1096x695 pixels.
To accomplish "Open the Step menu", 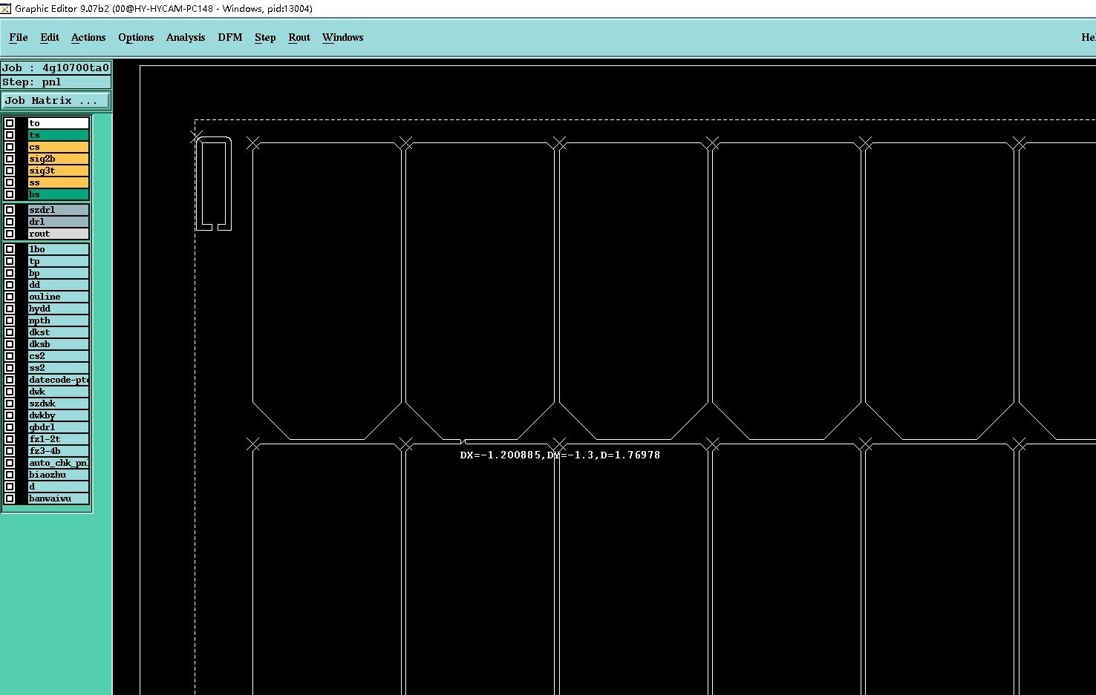I will pos(265,37).
